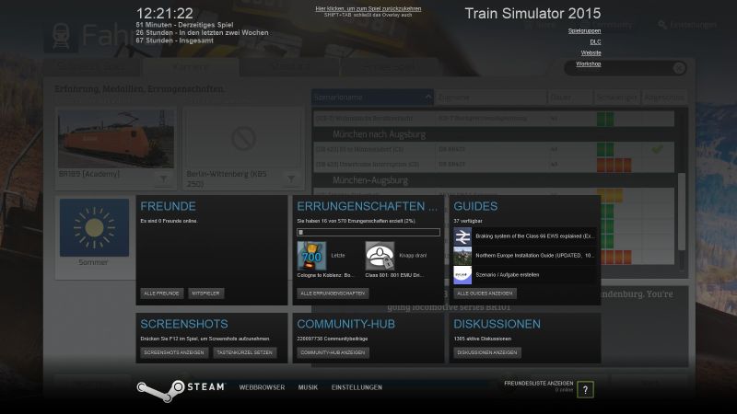
Task: Click 'Class 801: 801 EMU' achievement label
Action: point(394,275)
